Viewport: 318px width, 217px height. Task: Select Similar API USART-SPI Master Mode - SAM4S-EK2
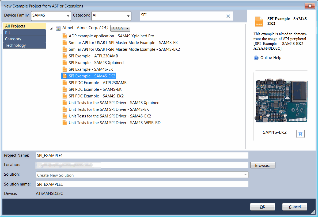click(x=124, y=49)
